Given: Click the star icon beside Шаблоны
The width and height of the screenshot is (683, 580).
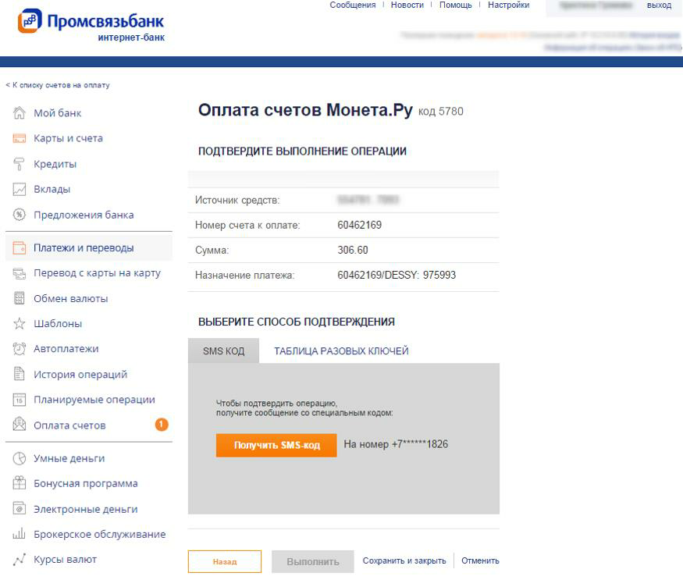Looking at the screenshot, I should tap(20, 323).
